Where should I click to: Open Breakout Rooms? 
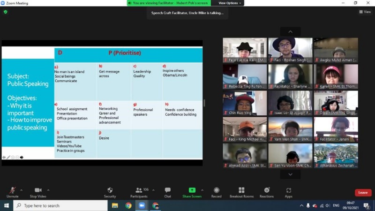pos(241,192)
